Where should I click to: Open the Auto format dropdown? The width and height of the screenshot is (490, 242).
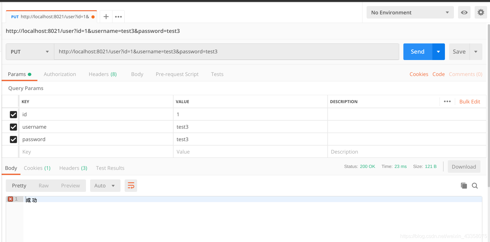tap(105, 185)
